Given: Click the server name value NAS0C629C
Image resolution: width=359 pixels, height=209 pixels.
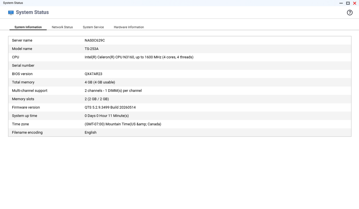Looking at the screenshot, I should click(95, 40).
